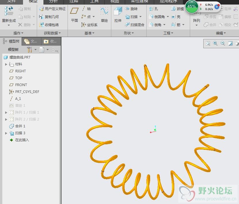The image size is (239, 204).
Task: Select the 复制几何 copy geometry tool
Action: coord(49,17)
